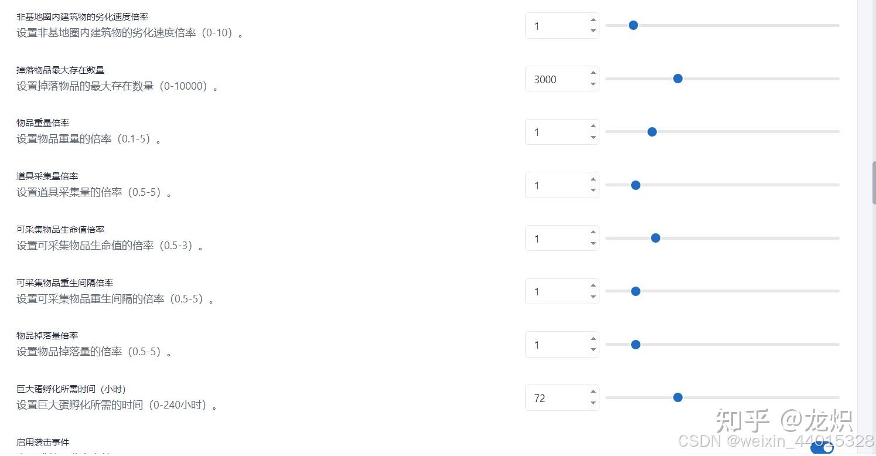Decrease 可采集物品生命值倍率 using the down arrow

[x=593, y=244]
